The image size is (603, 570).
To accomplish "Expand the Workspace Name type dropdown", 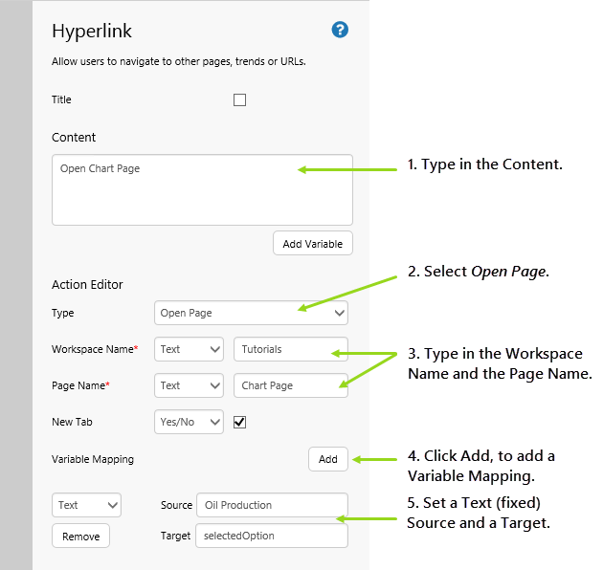I will click(189, 349).
